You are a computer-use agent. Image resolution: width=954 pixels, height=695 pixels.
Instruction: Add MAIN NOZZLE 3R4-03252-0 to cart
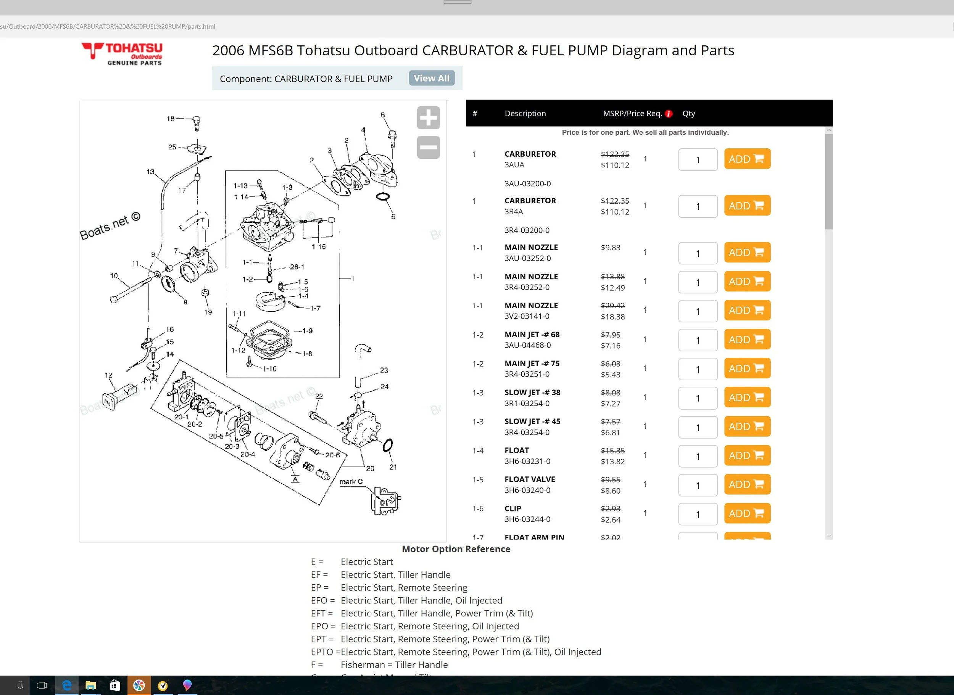[747, 282]
